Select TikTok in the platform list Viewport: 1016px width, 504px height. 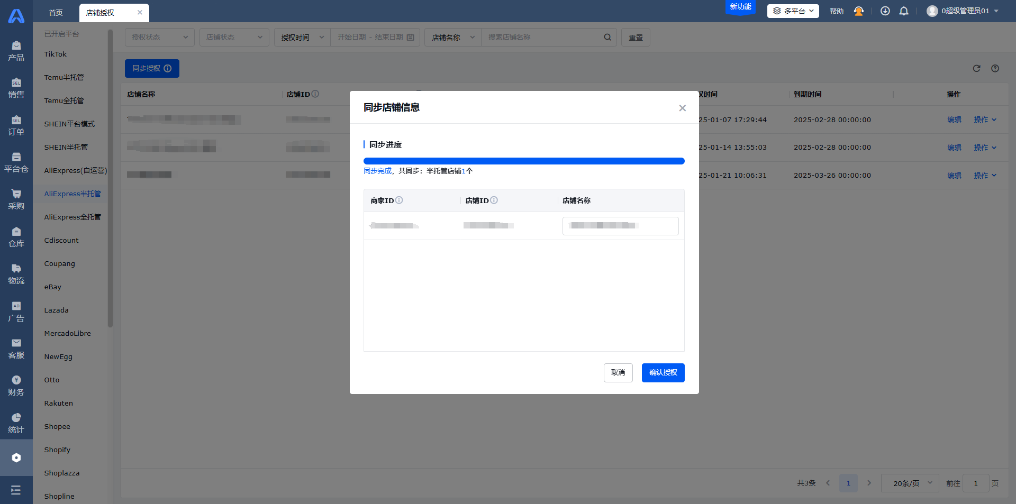tap(55, 54)
